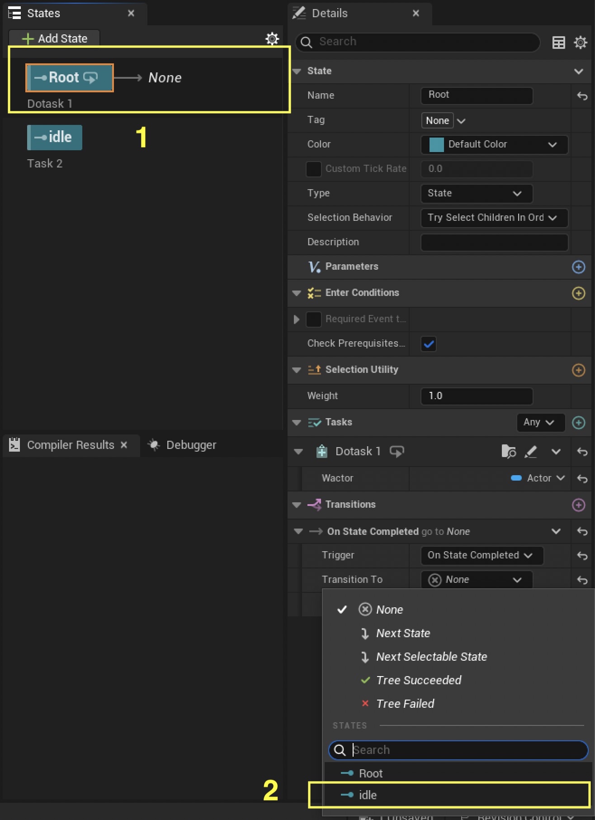The height and width of the screenshot is (820, 595).
Task: Collapse the Transitions section
Action: tap(297, 505)
